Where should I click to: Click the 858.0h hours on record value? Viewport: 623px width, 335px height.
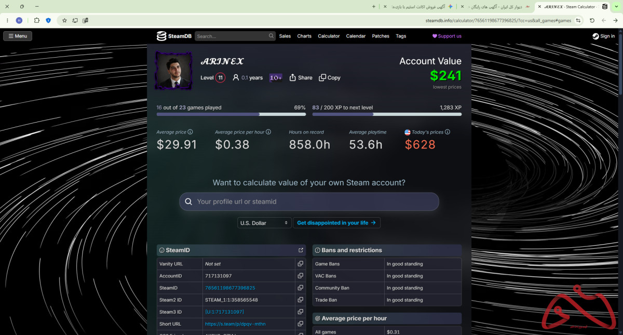click(x=309, y=144)
